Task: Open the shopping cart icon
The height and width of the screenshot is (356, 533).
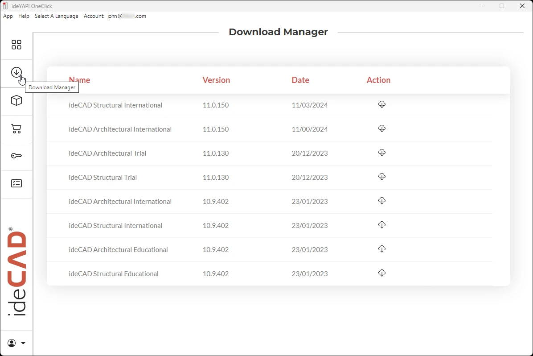Action: pyautogui.click(x=16, y=129)
